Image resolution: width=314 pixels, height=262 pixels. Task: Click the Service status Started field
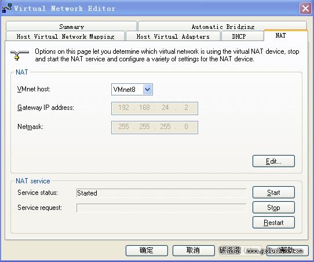click(162, 193)
